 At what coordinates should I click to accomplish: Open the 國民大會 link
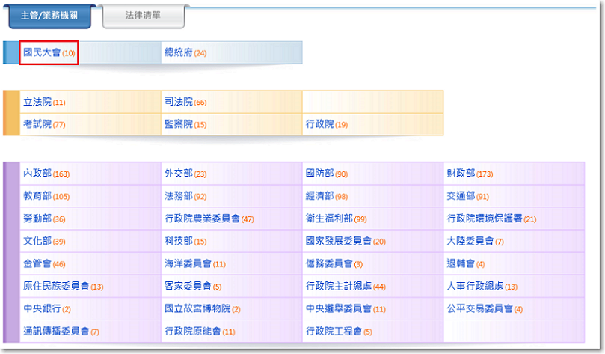42,53
